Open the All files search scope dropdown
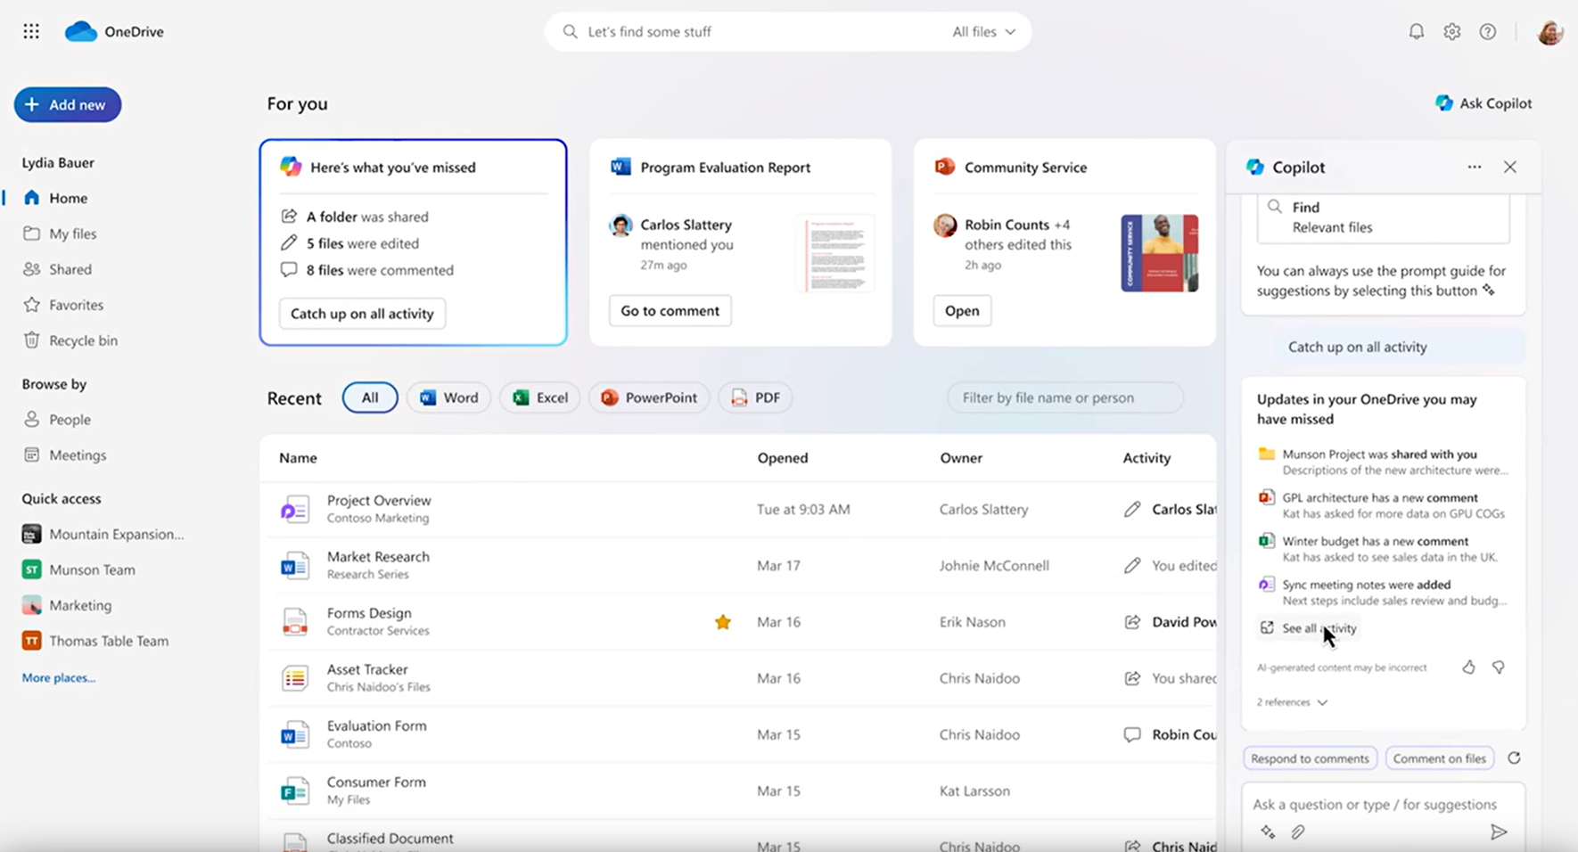 [x=983, y=31]
